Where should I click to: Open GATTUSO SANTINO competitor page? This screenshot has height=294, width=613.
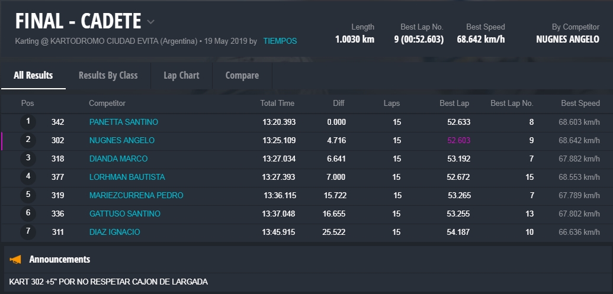[x=125, y=214]
